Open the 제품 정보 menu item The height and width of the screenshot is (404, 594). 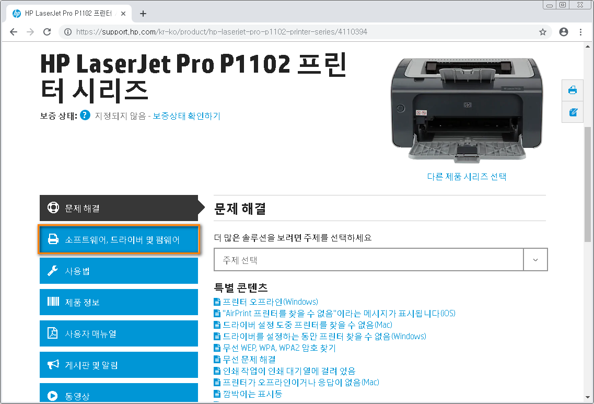click(119, 302)
